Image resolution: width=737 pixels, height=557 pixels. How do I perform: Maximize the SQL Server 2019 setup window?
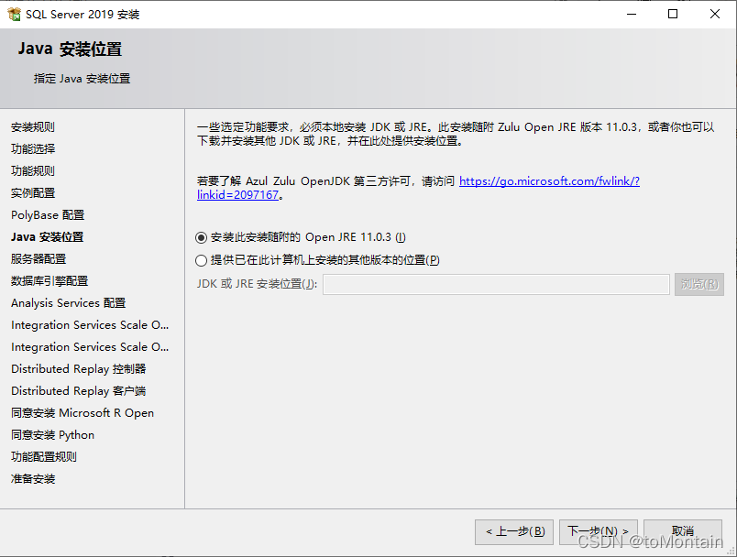click(673, 14)
